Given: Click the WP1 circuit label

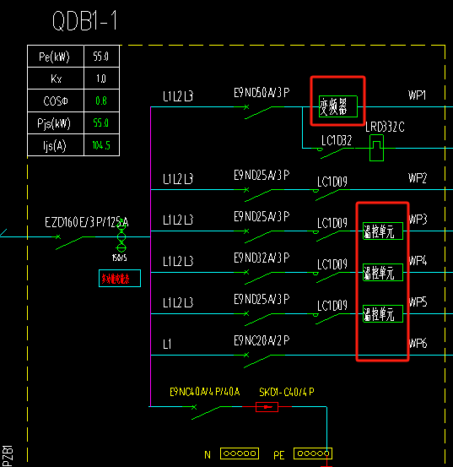Looking at the screenshot, I should point(418,95).
